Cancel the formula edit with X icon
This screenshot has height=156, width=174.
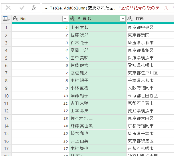pos(8,8)
